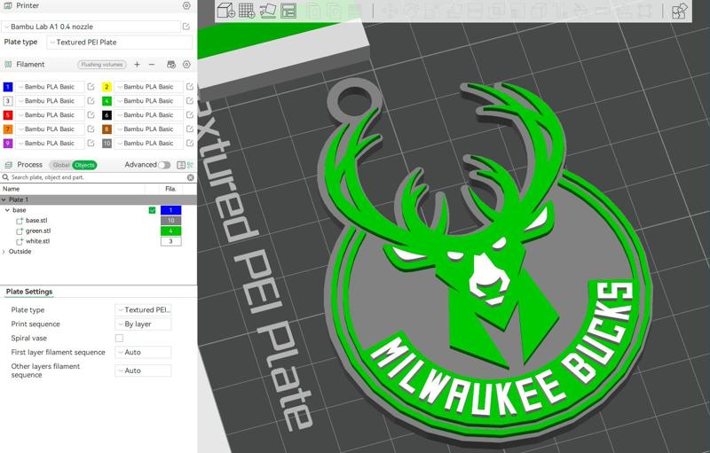Click the black filament 6 color swatch
710x453 pixels.
106,115
